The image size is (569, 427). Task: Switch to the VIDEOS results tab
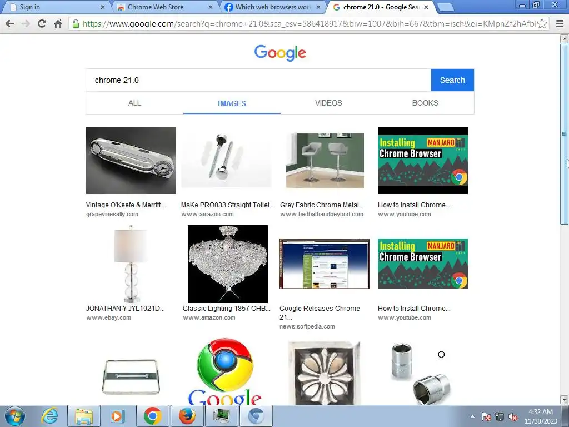(328, 103)
